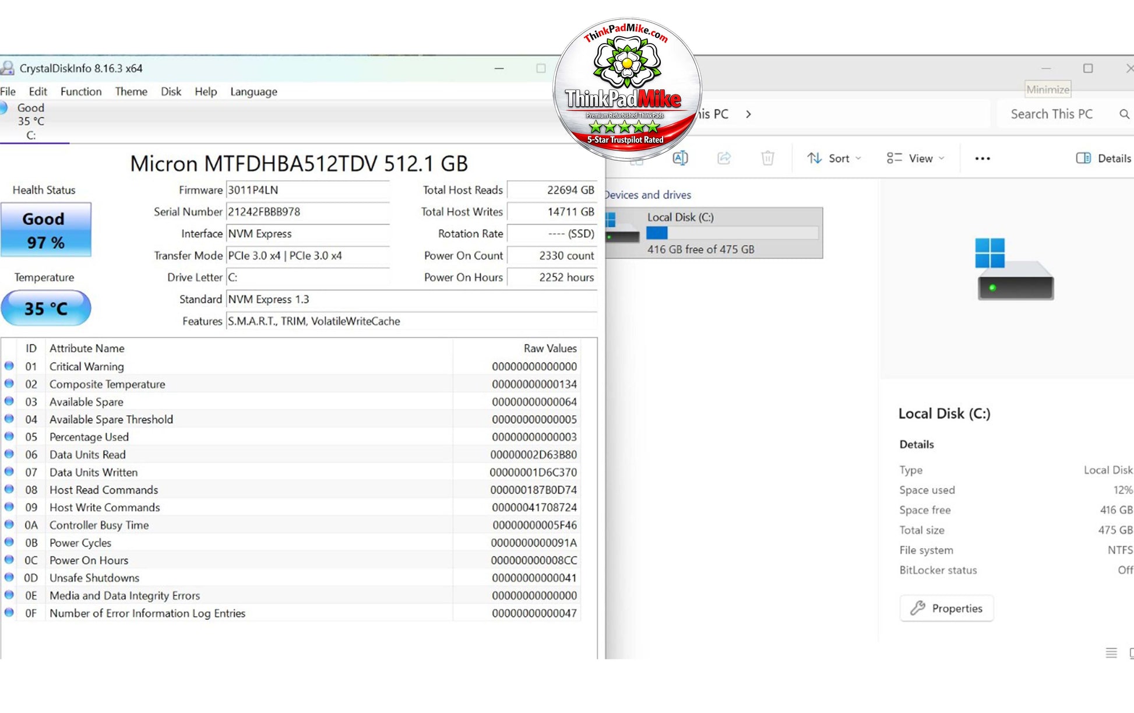Click the ThinkPadMike logo badge
This screenshot has width=1134, height=713.
pyautogui.click(x=627, y=89)
